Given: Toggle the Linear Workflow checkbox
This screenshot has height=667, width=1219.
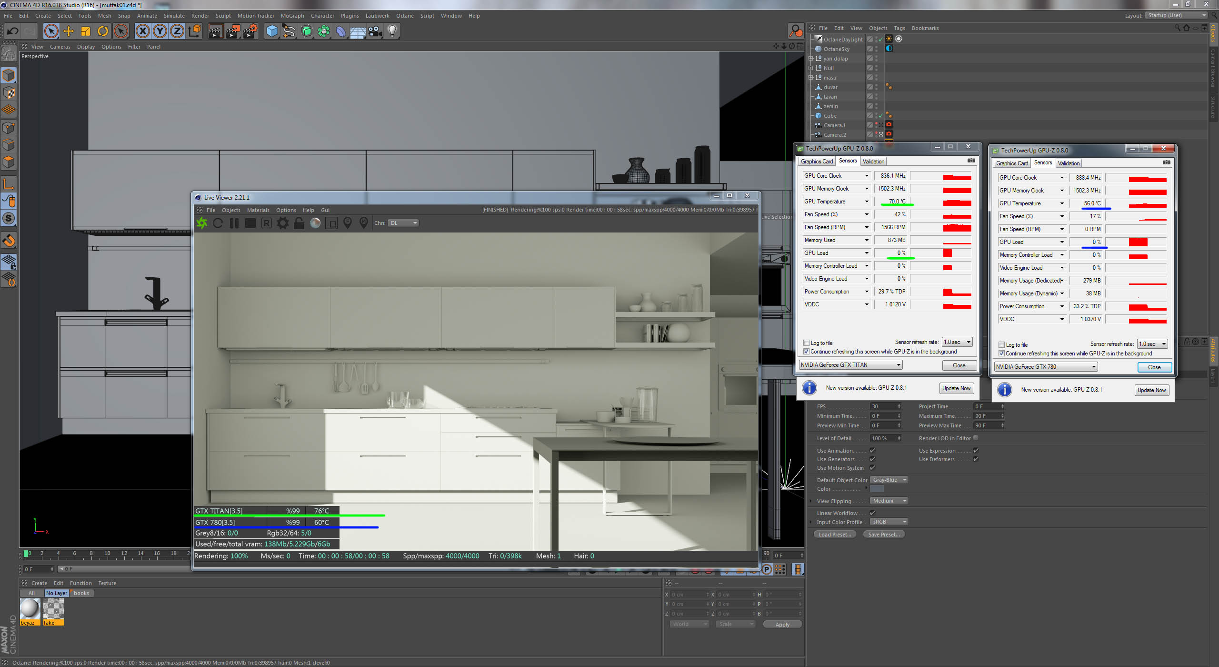Looking at the screenshot, I should (873, 513).
